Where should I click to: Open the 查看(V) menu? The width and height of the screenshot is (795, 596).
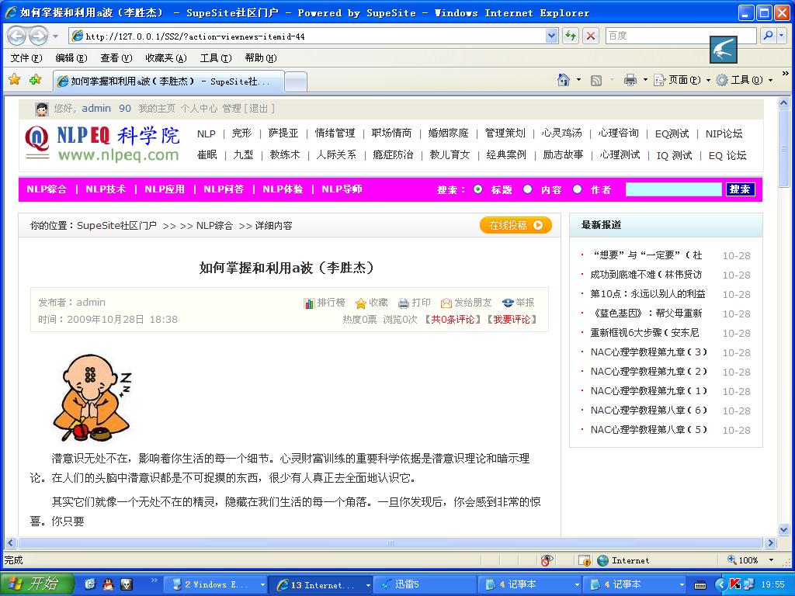(x=116, y=57)
